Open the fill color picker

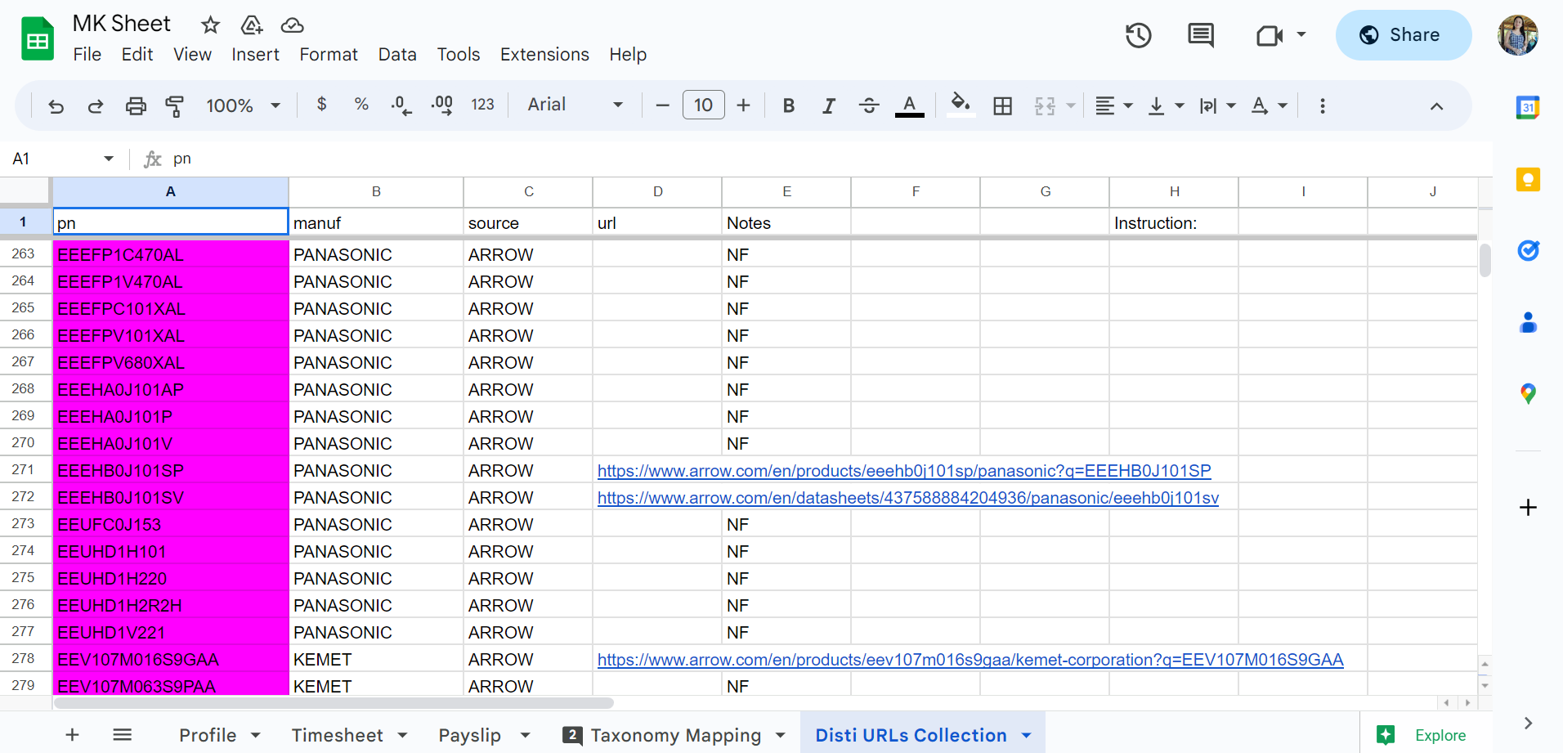tap(961, 105)
